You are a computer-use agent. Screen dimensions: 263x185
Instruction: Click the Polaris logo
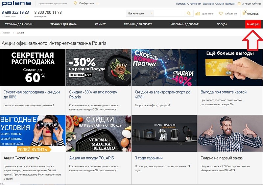pos(16,4)
